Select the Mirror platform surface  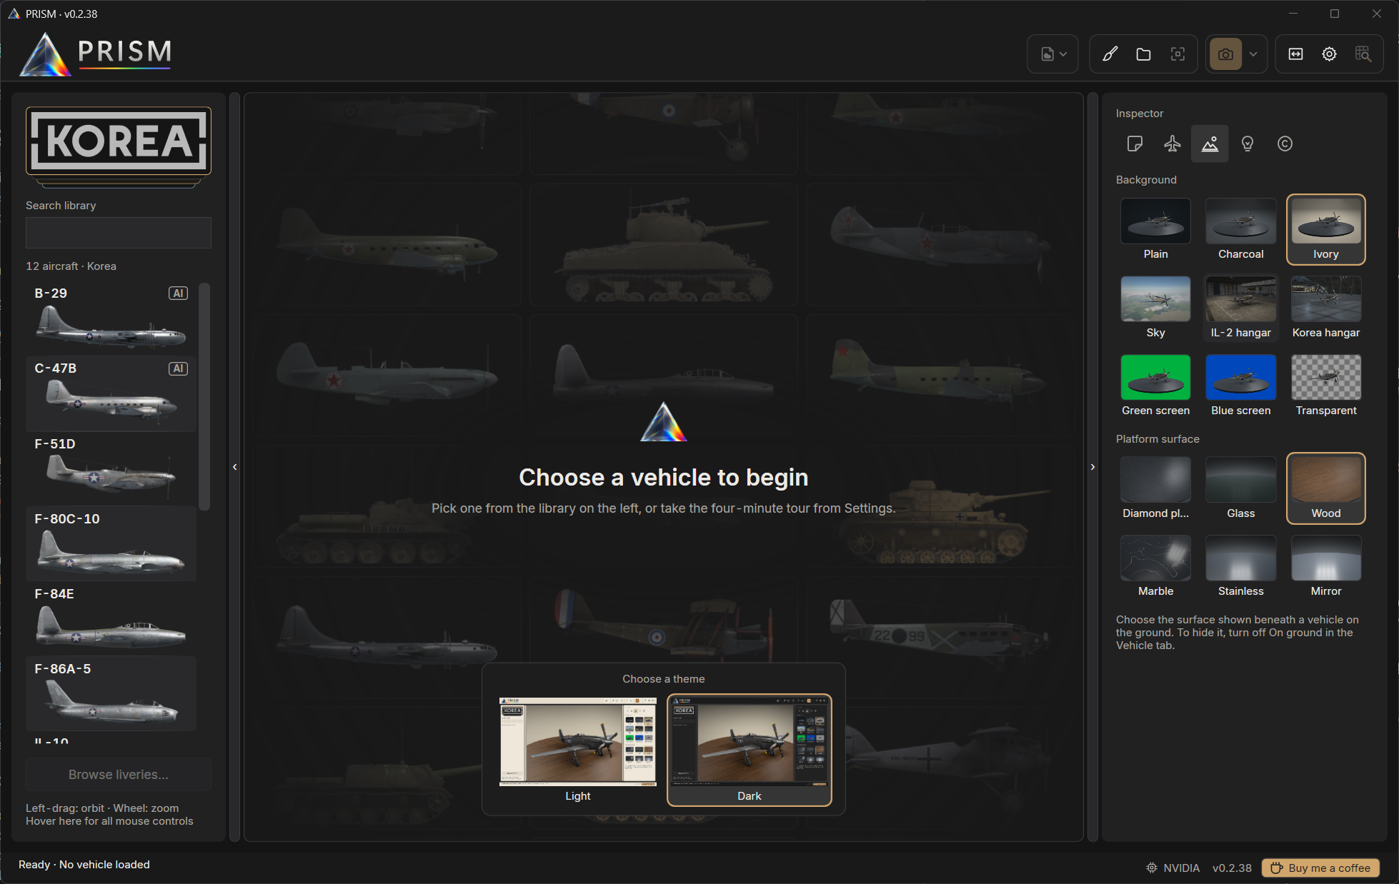(1326, 566)
